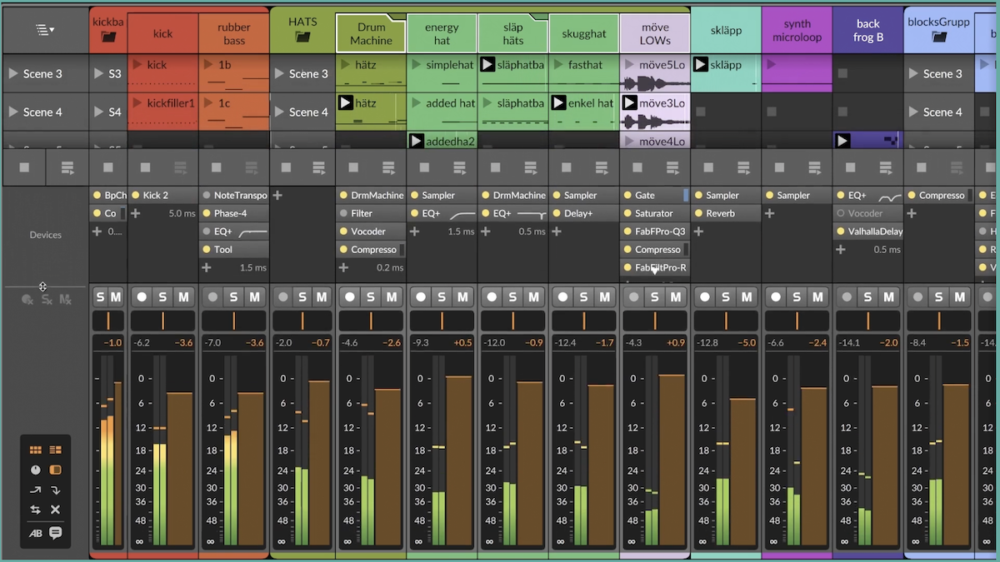Add a device to the HATS group
The width and height of the screenshot is (1000, 562).
[x=277, y=196]
